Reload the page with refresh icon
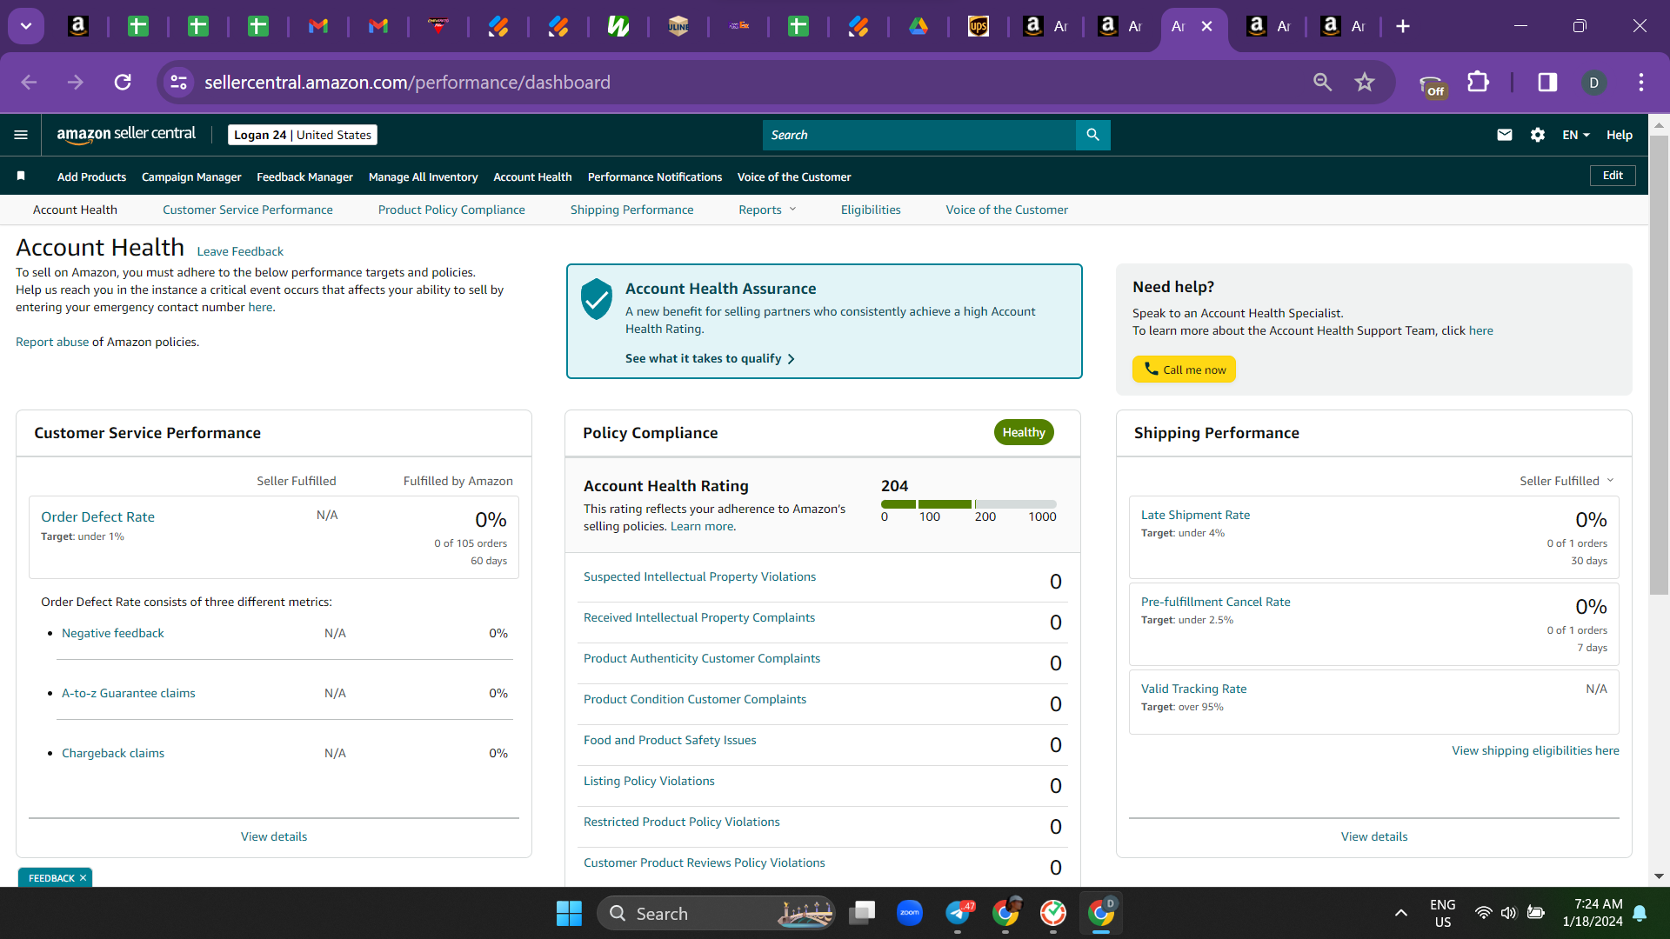This screenshot has height=939, width=1670. pyautogui.click(x=123, y=82)
